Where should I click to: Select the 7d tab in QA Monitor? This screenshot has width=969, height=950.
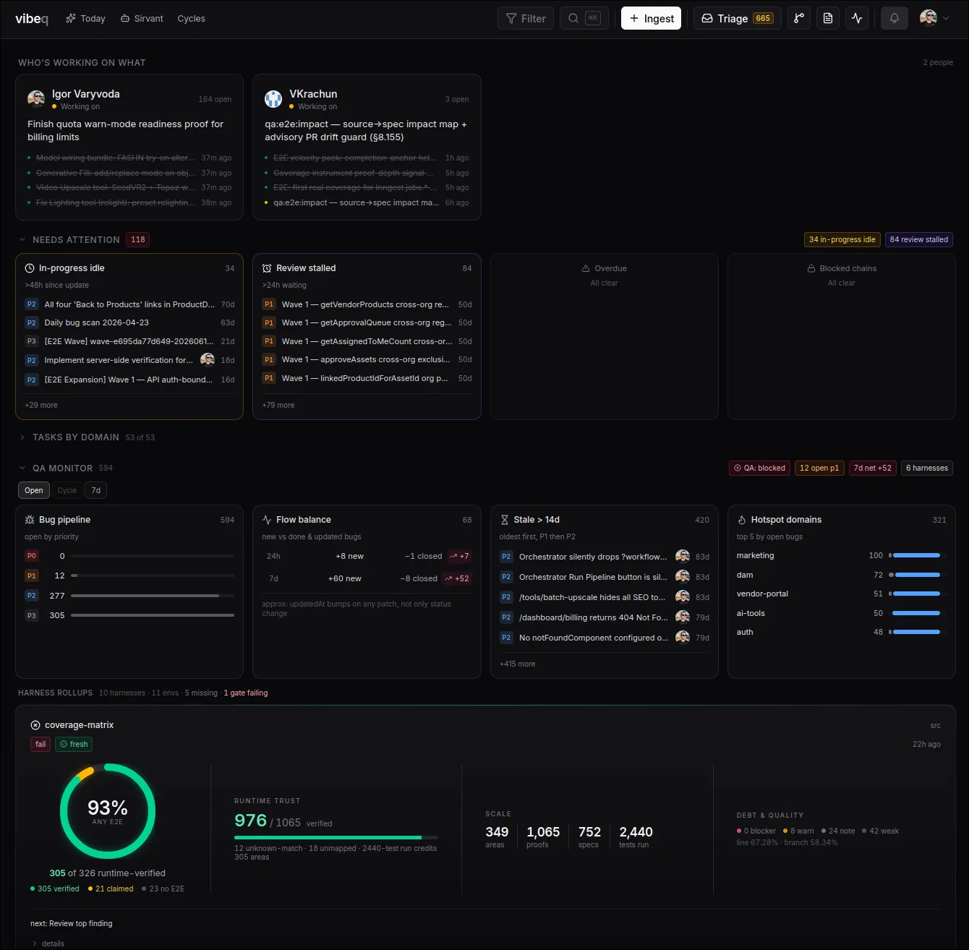click(x=96, y=490)
